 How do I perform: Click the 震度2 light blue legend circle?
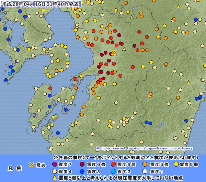[x=113, y=171]
